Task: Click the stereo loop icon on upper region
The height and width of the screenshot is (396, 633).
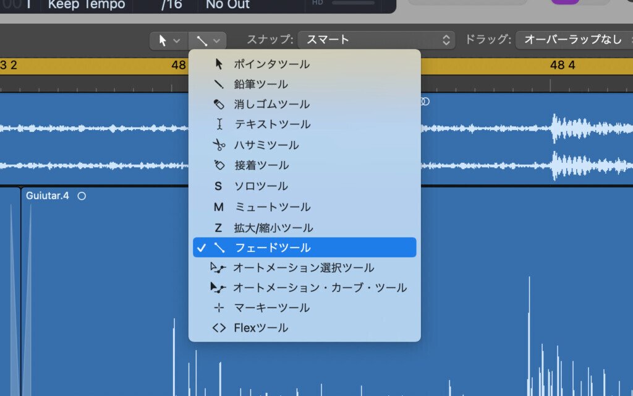Action: (425, 101)
